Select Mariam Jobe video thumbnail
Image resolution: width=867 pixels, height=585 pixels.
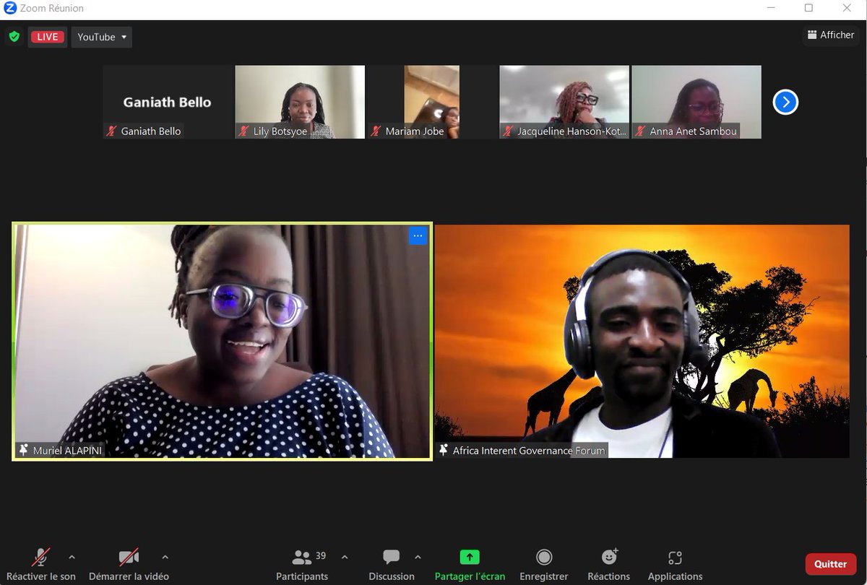coord(431,102)
